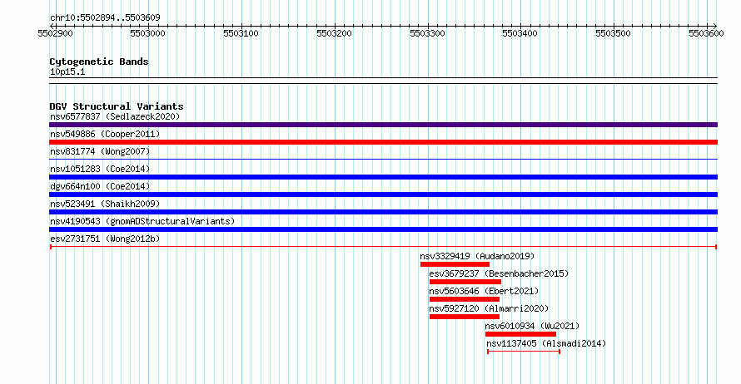741x384 pixels.
Task: Click the red nsv5603646 variant bar
Action: pyautogui.click(x=465, y=299)
